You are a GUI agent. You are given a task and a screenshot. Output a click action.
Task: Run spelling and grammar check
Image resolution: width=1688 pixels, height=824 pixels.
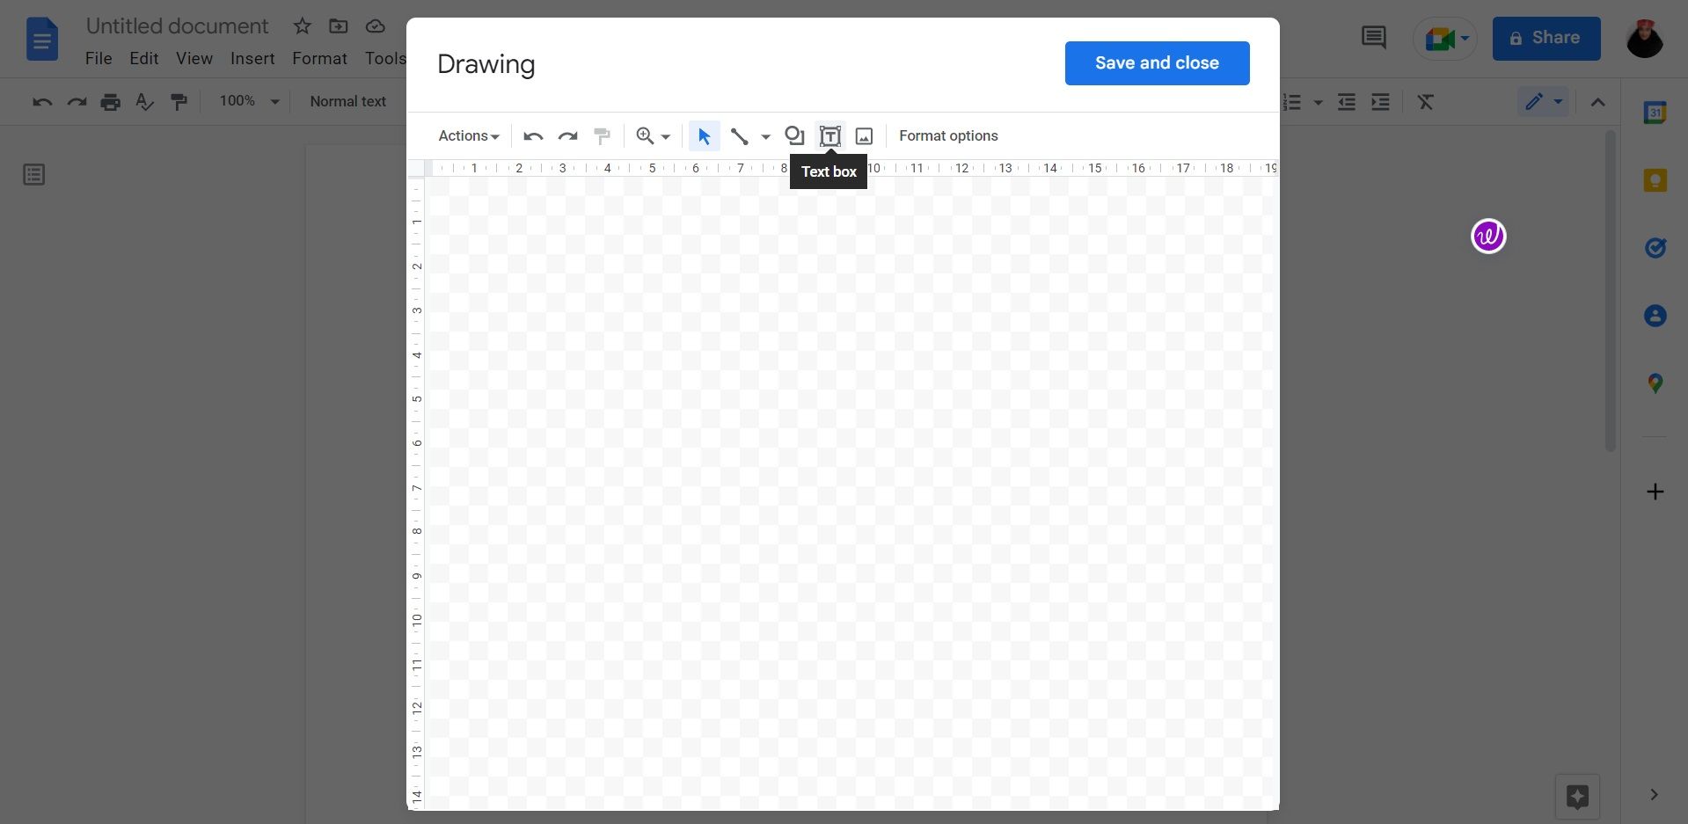pyautogui.click(x=144, y=102)
